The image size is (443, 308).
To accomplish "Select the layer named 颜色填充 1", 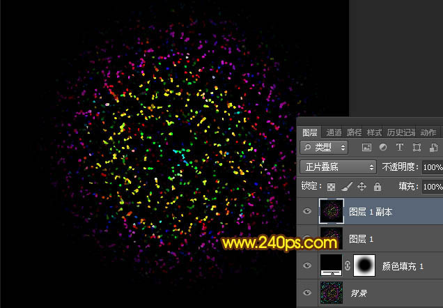I will coord(403,266).
